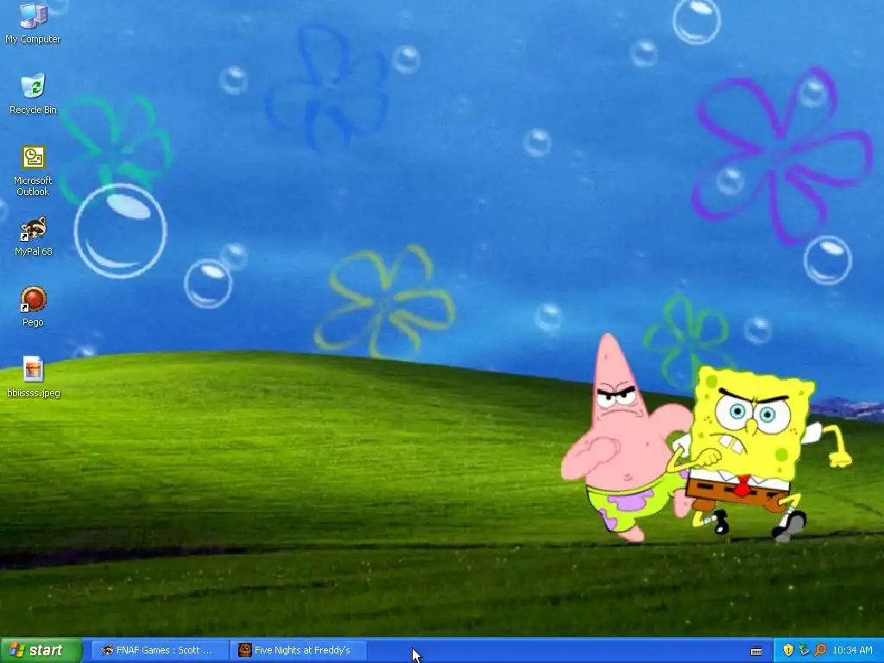Open the yellow security shield tray alert
This screenshot has width=884, height=663.
[788, 650]
